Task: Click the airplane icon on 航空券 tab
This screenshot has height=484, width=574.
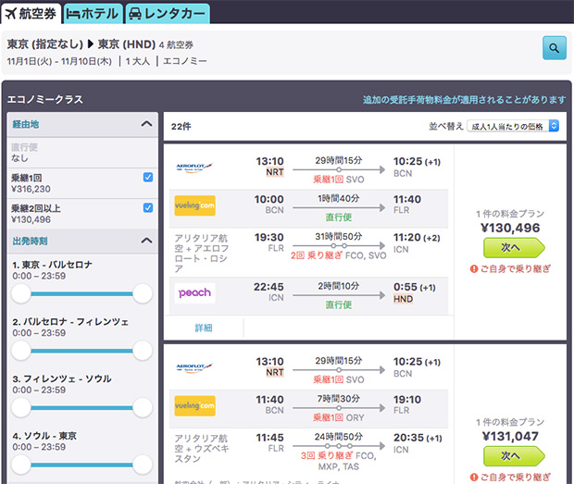Action: (11, 14)
